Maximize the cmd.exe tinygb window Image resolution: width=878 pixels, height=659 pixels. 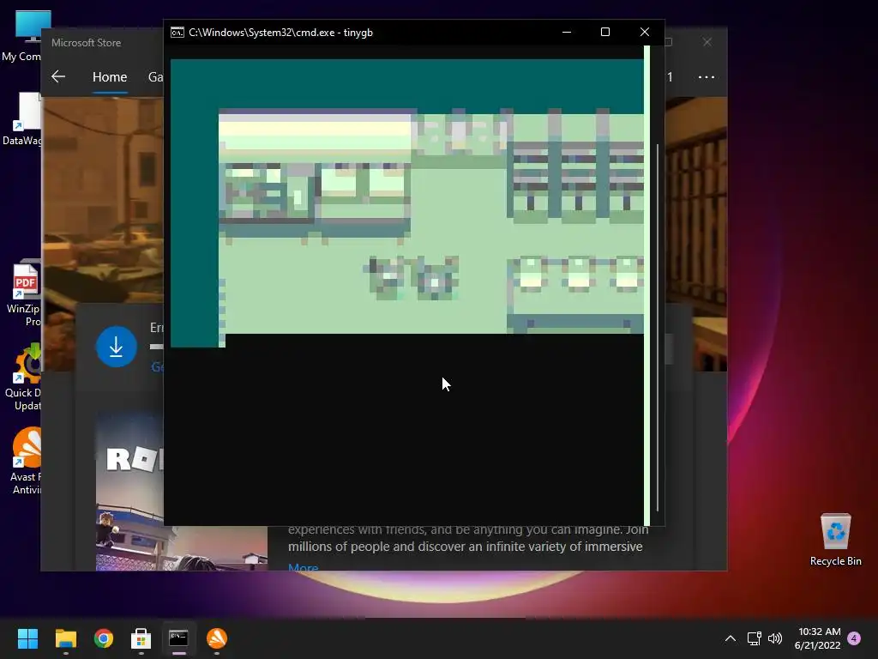point(605,32)
